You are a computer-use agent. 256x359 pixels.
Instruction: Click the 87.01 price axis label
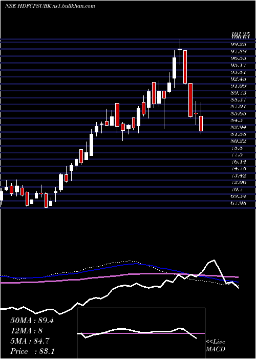[x=239, y=107]
